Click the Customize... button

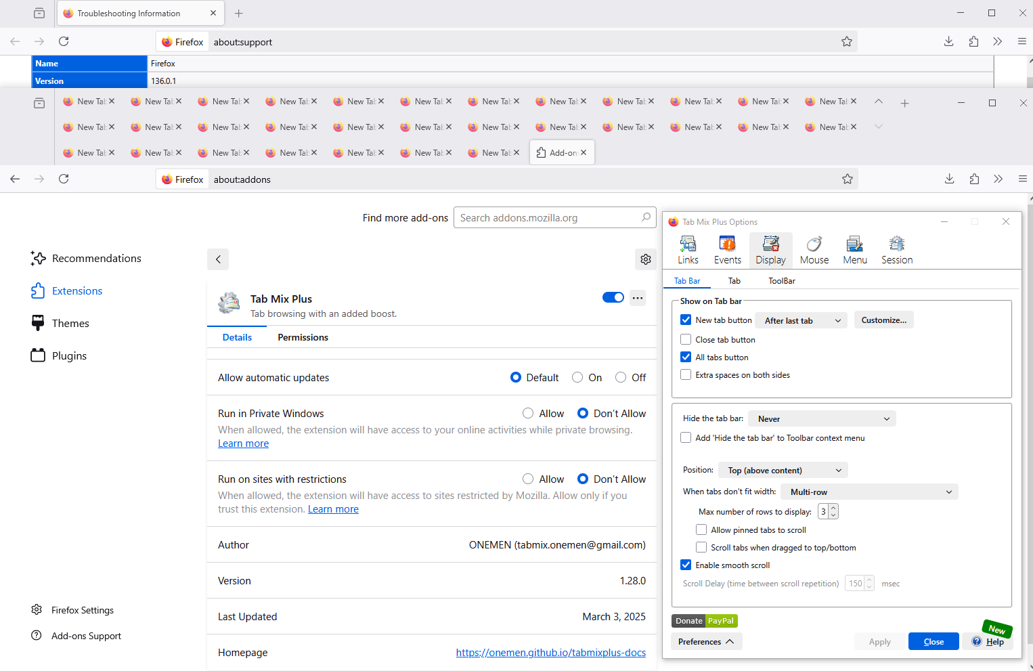pyautogui.click(x=884, y=320)
